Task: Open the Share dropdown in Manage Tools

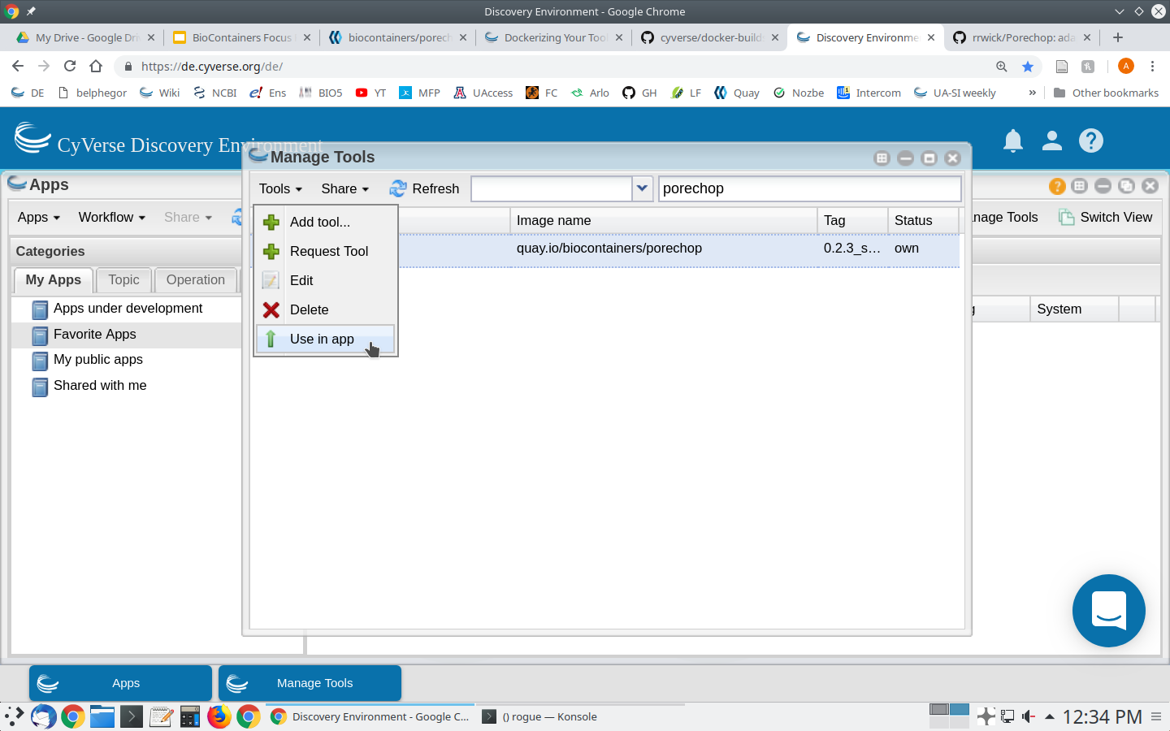Action: coord(344,188)
